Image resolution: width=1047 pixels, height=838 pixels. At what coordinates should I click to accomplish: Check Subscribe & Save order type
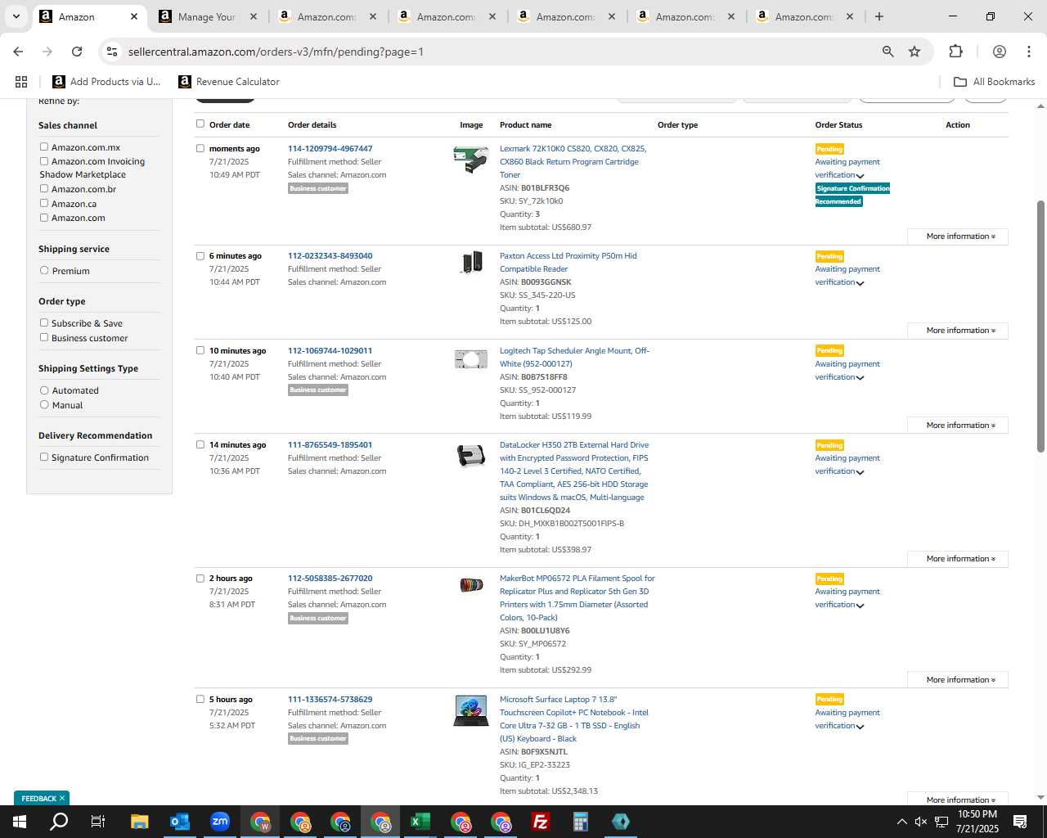tap(44, 322)
